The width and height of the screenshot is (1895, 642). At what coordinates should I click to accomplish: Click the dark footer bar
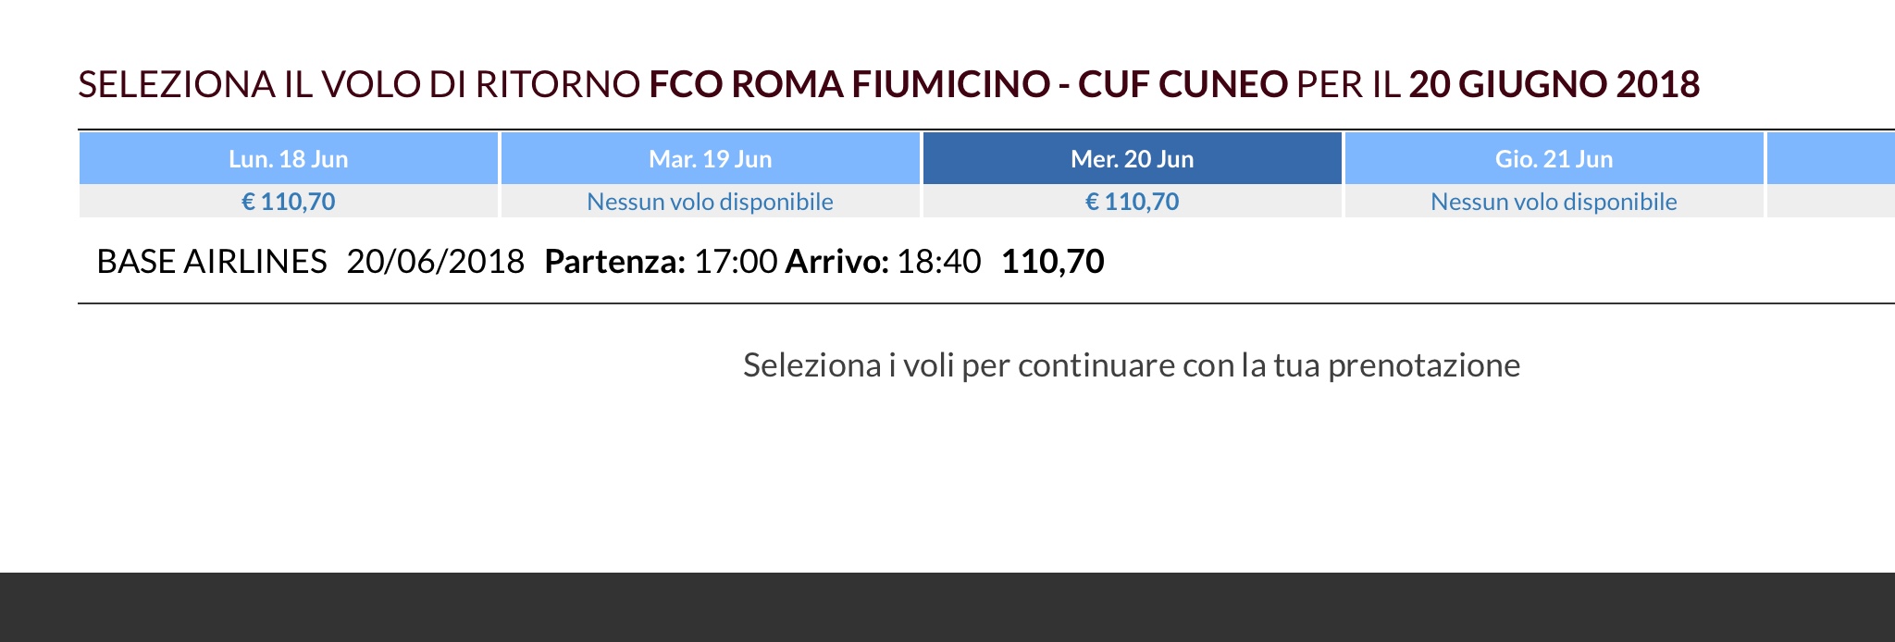[947, 607]
